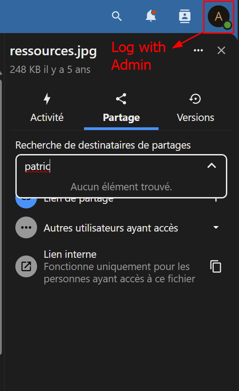
Task: Click the ressources.jpg file title
Action: (x=53, y=51)
